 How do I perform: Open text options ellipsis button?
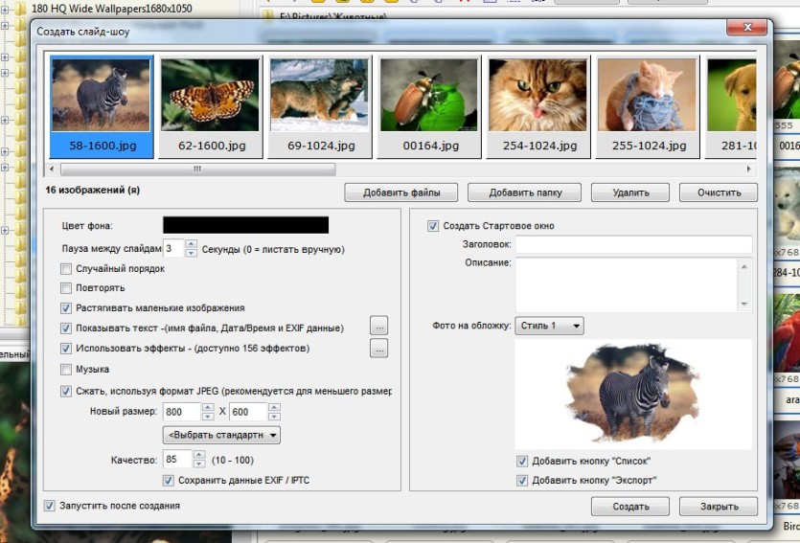[378, 327]
